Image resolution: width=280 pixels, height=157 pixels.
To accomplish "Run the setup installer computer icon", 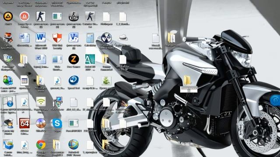I will click(x=57, y=102).
